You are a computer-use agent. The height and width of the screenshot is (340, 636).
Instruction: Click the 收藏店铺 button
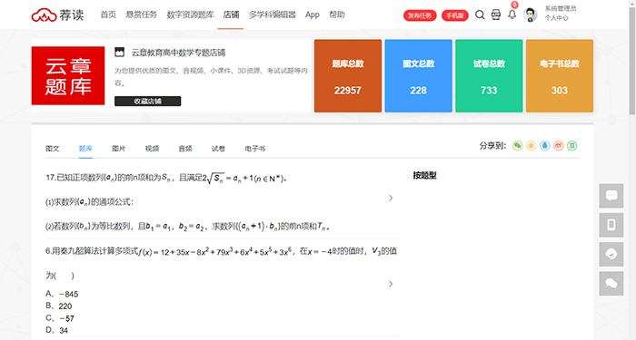tap(147, 102)
